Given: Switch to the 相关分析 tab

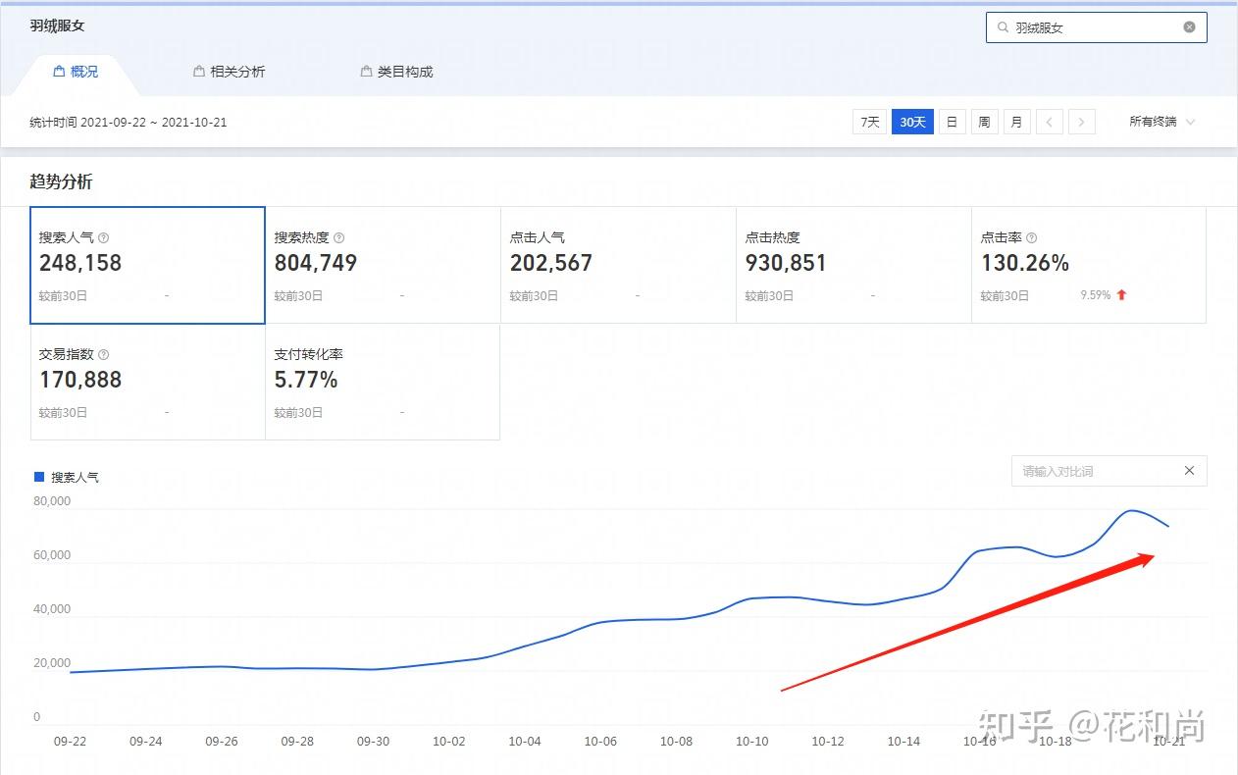Looking at the screenshot, I should (230, 72).
